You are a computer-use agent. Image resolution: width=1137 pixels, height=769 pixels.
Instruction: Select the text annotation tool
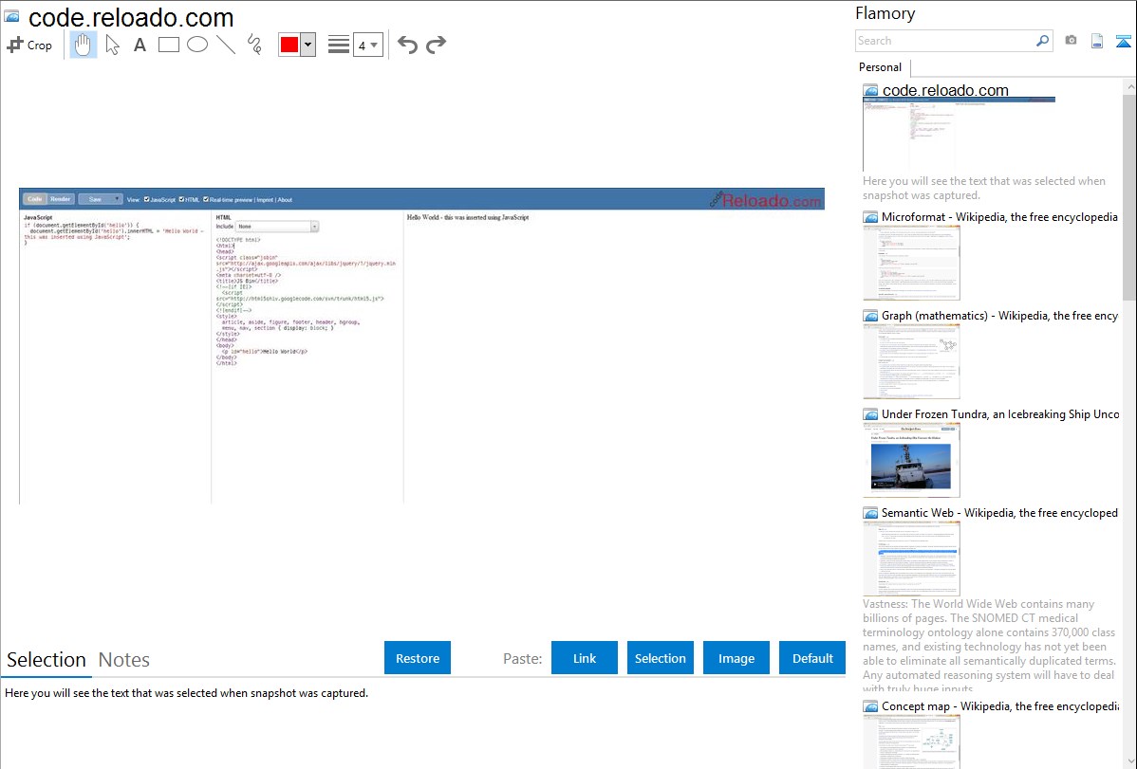[x=140, y=45]
